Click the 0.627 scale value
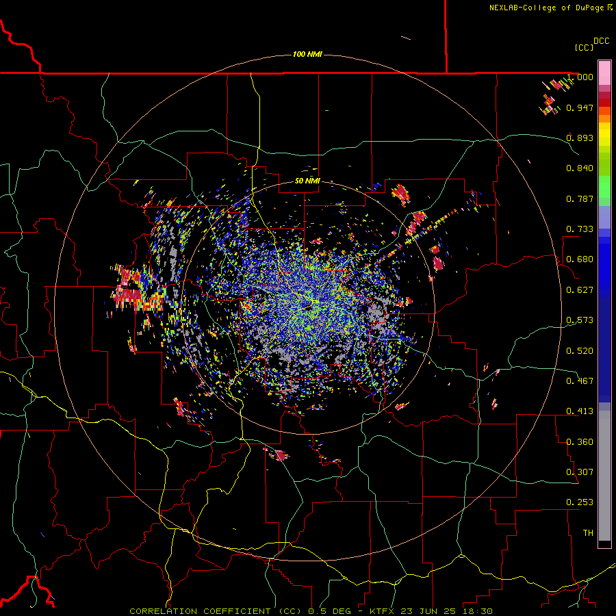The height and width of the screenshot is (616, 616). pyautogui.click(x=580, y=290)
